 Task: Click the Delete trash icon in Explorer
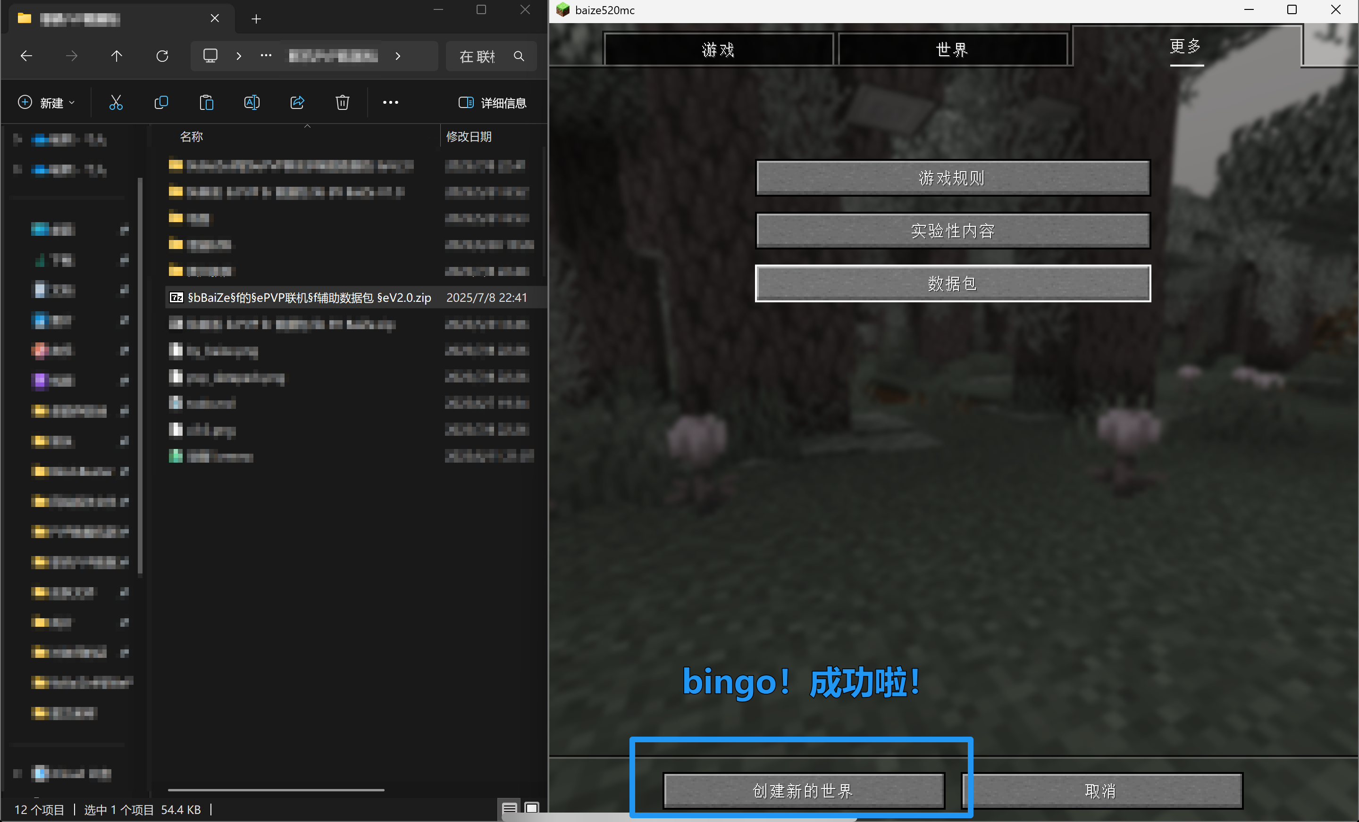(343, 102)
